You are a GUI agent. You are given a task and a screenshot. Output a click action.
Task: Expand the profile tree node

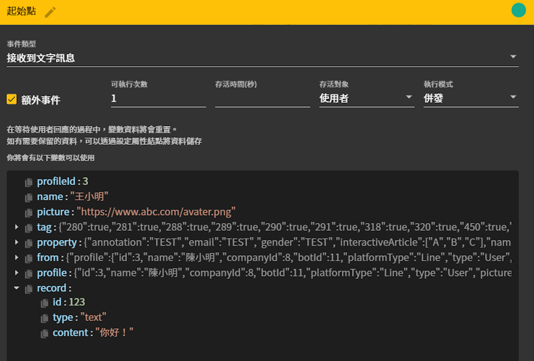point(16,272)
